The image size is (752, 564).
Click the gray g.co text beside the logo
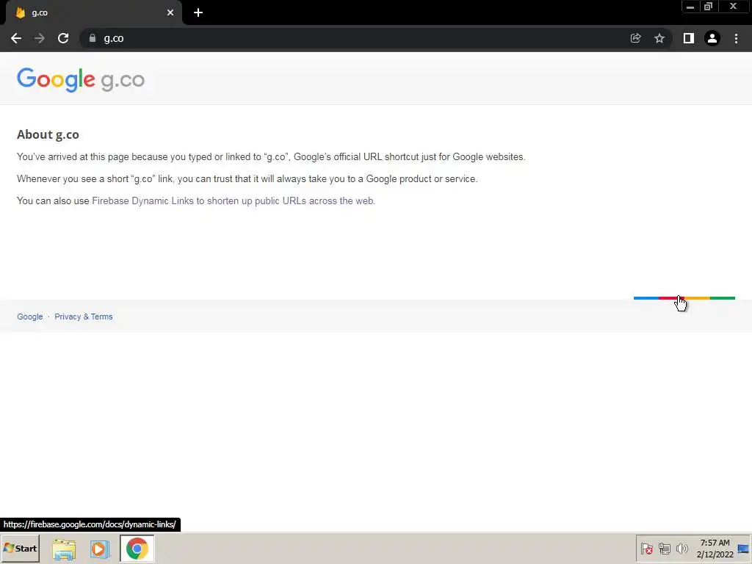click(123, 81)
